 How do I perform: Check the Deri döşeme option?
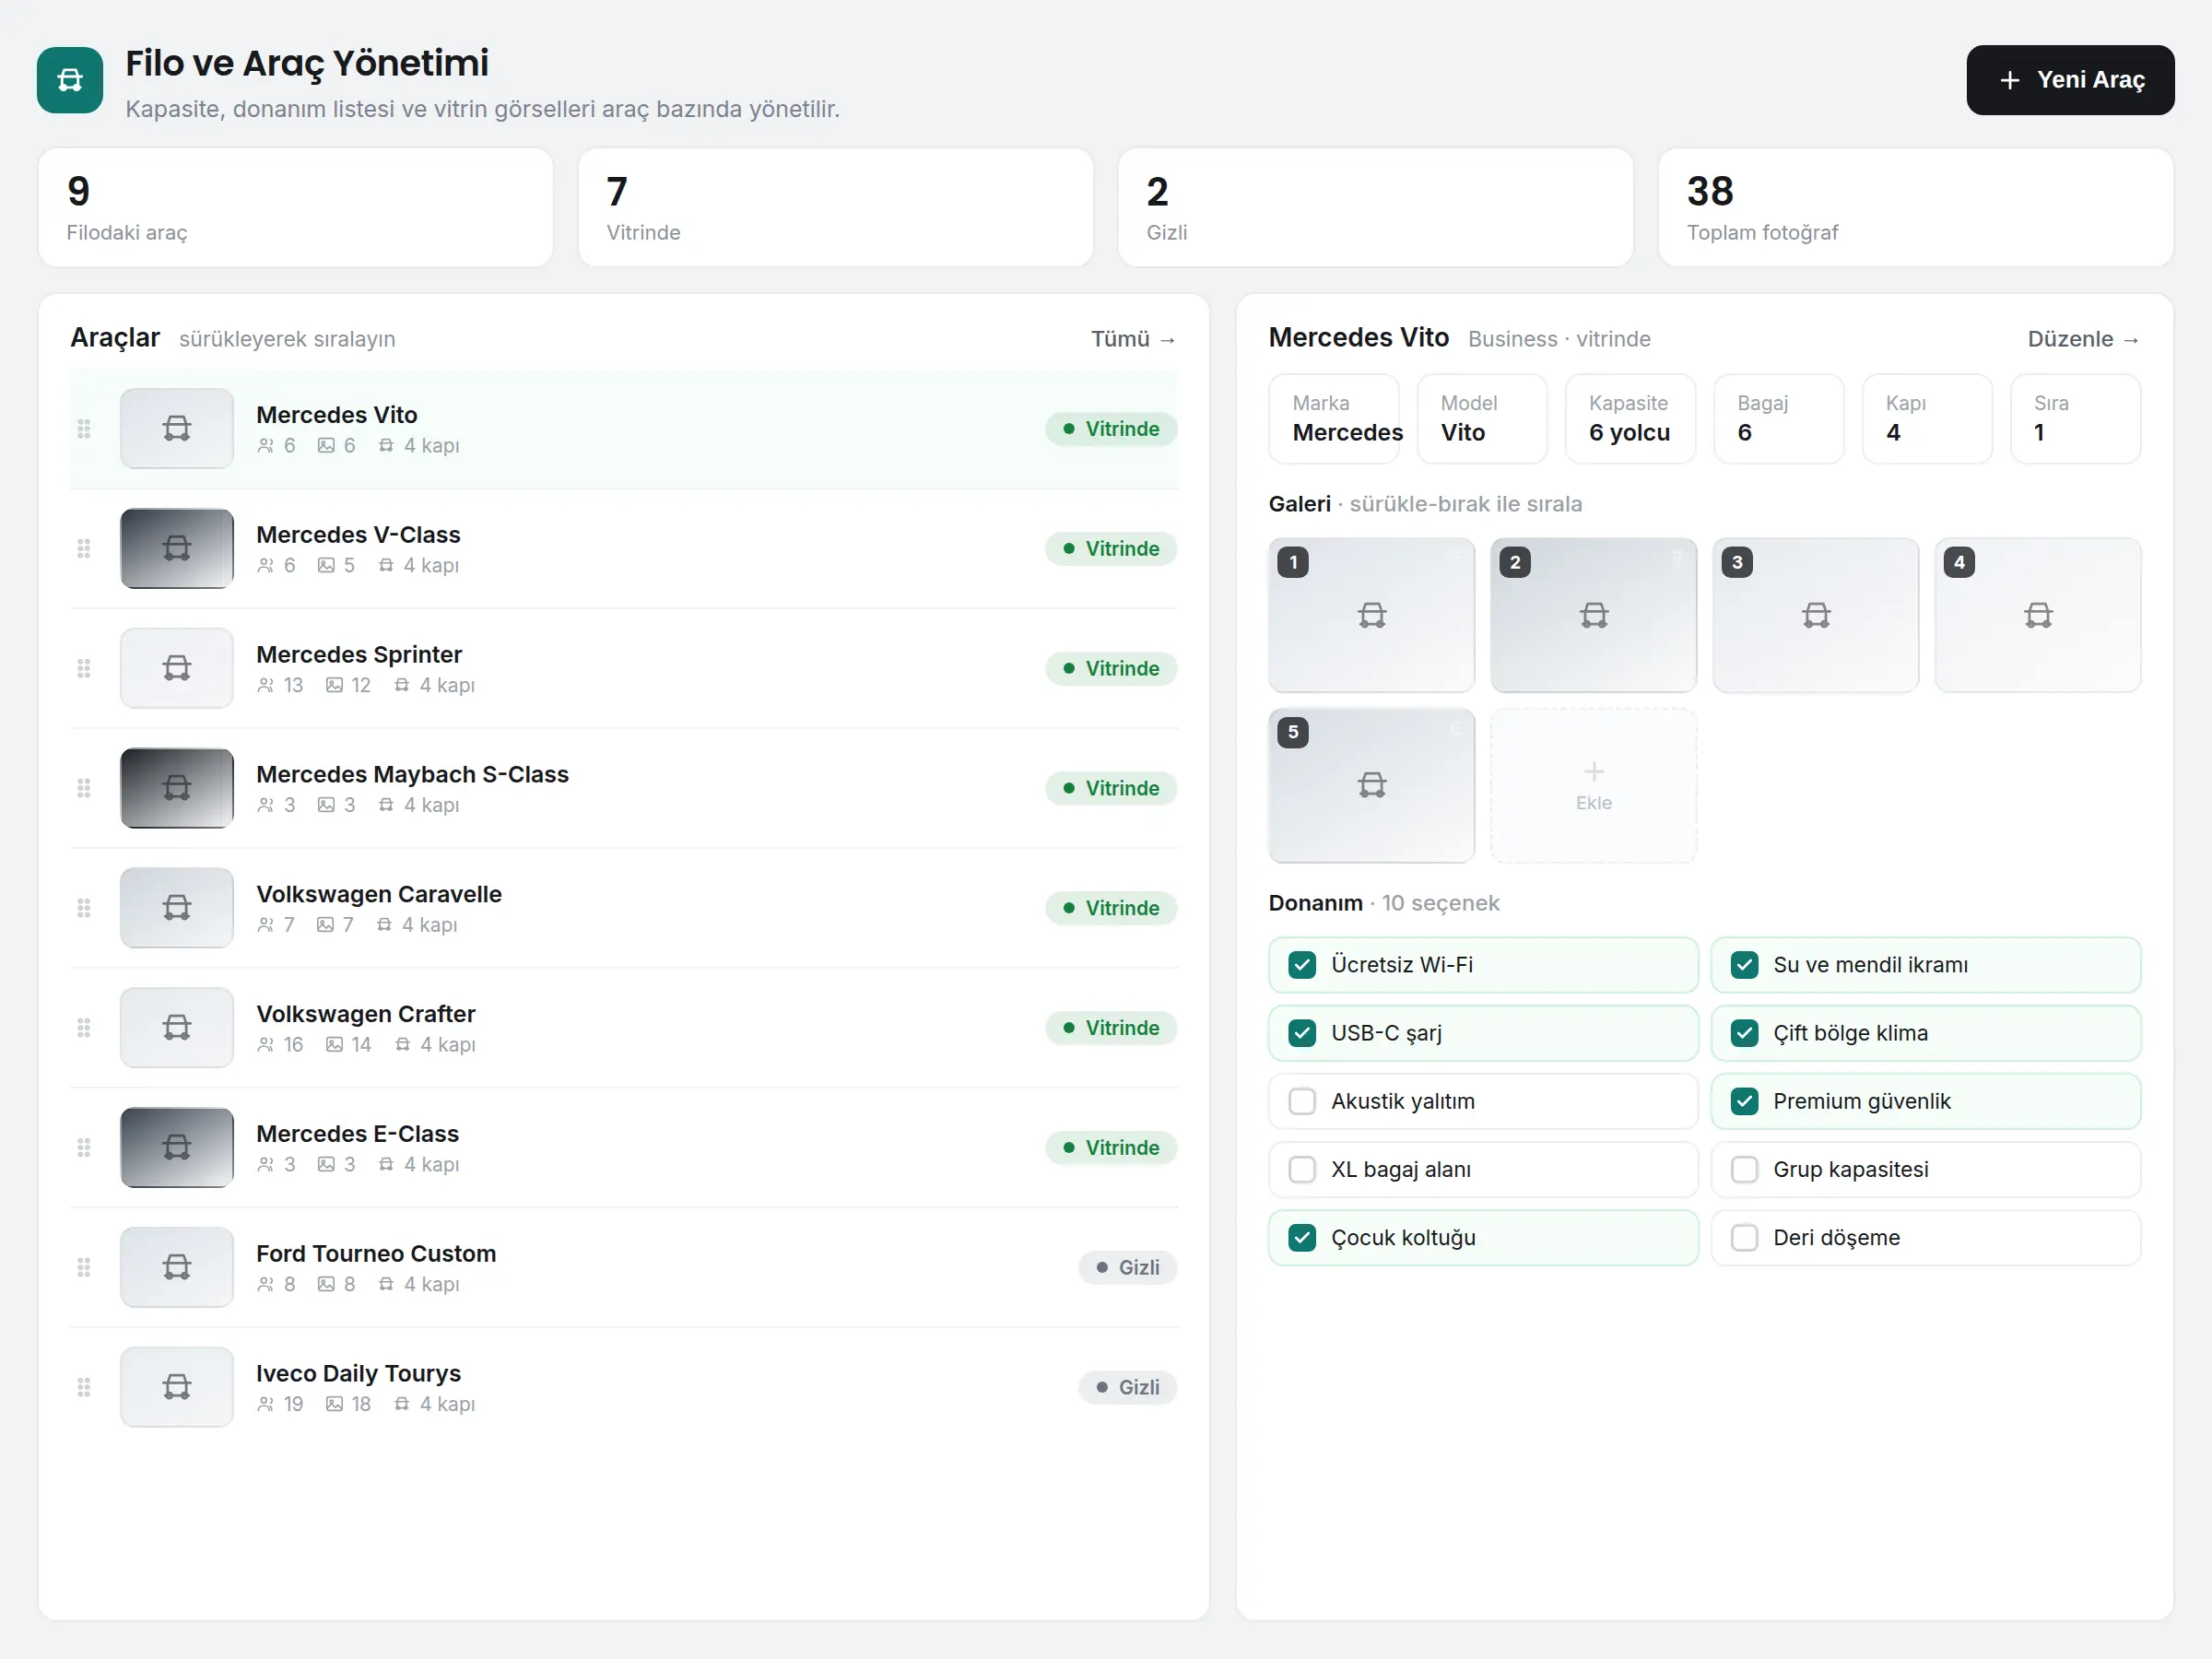click(1745, 1238)
